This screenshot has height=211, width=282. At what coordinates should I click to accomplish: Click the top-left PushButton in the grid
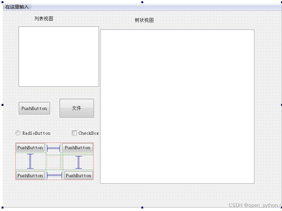coord(30,147)
